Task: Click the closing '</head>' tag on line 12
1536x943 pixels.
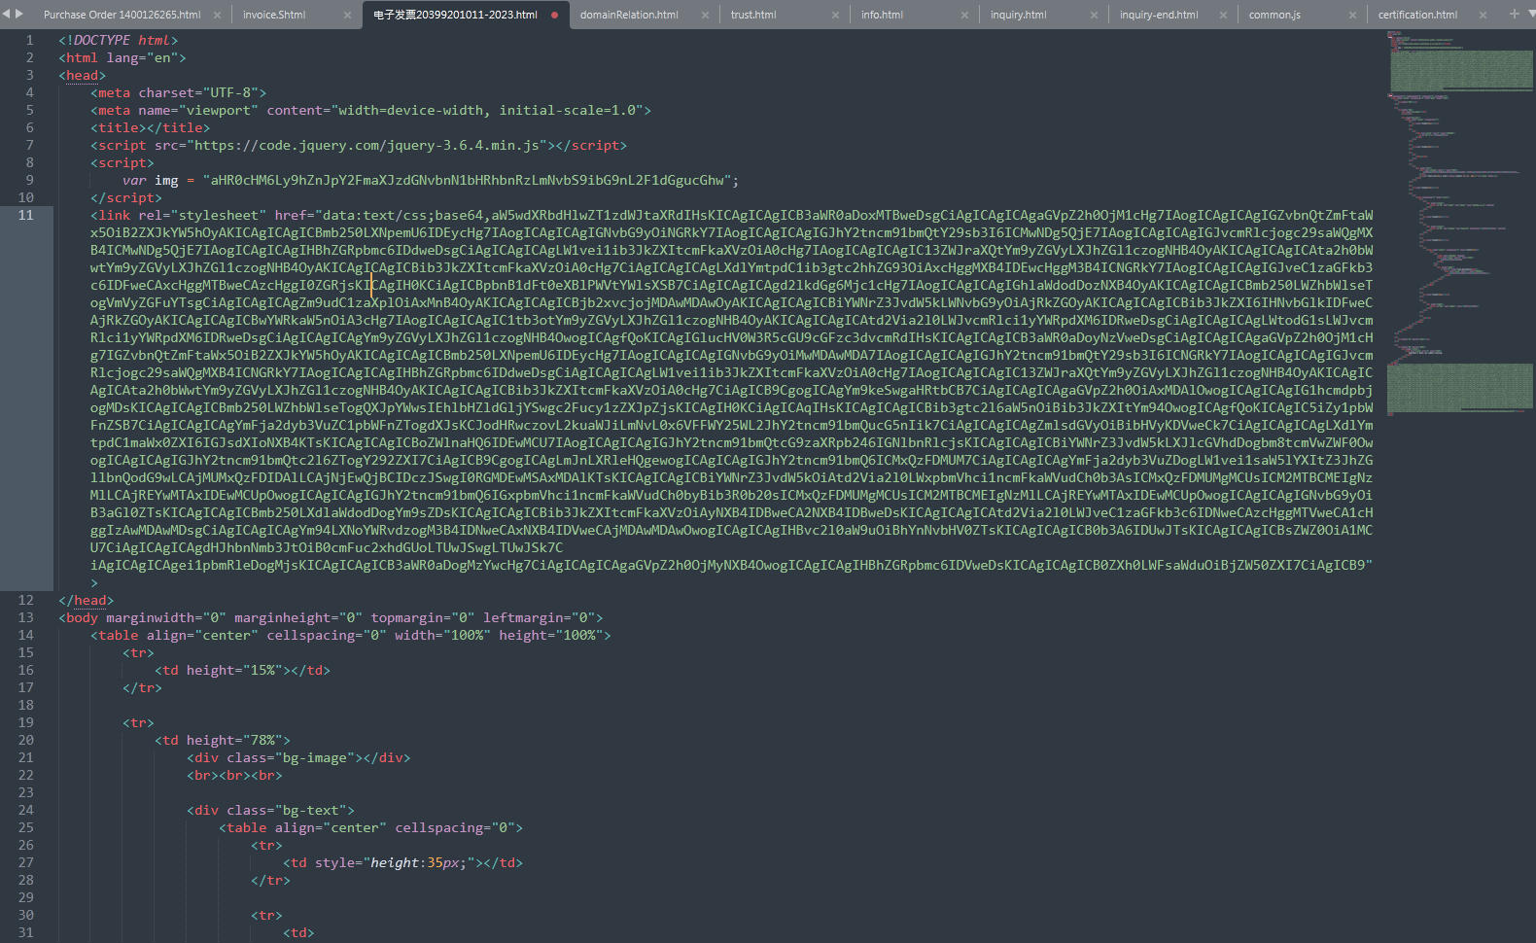Action: point(87,600)
